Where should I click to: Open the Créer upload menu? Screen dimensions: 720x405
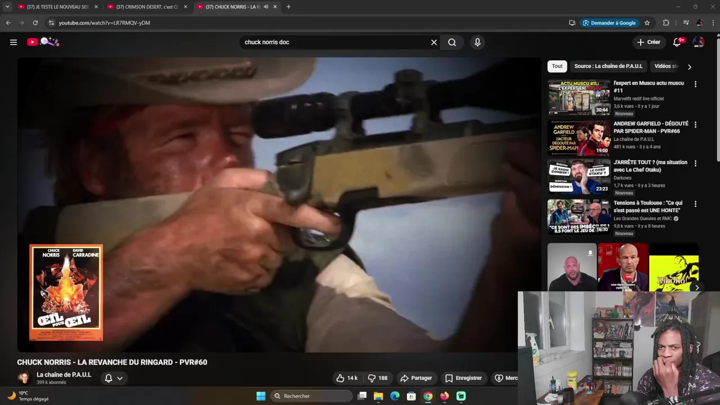pos(649,42)
